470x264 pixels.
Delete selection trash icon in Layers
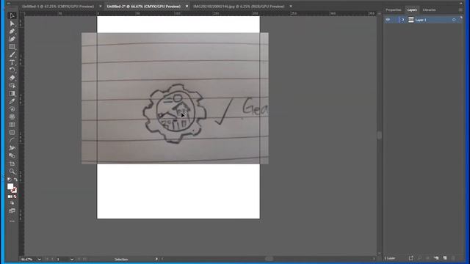point(453,258)
